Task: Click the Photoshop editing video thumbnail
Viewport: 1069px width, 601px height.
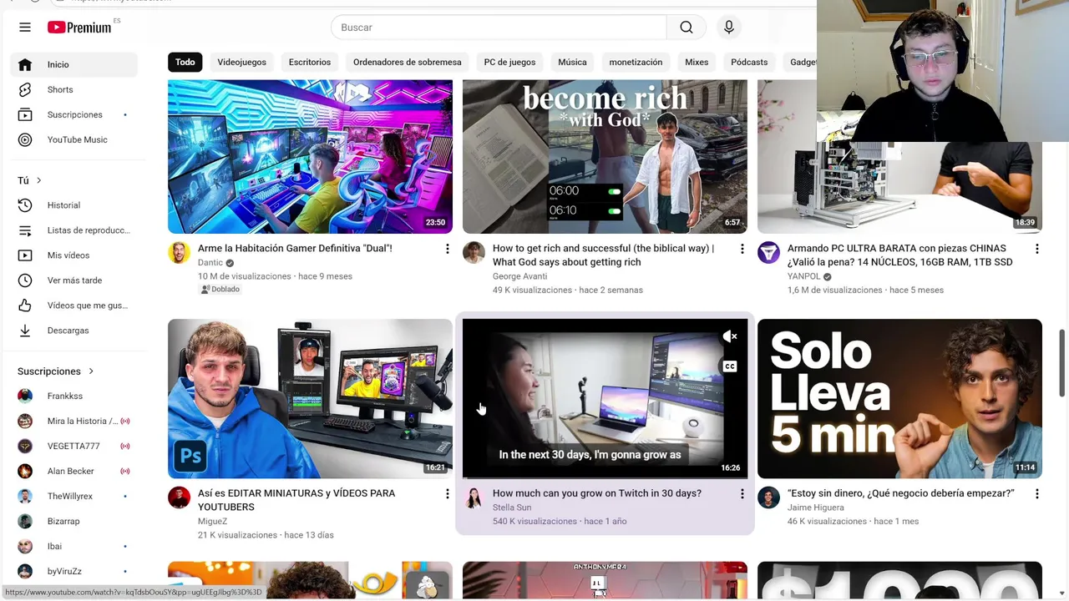Action: (x=310, y=399)
